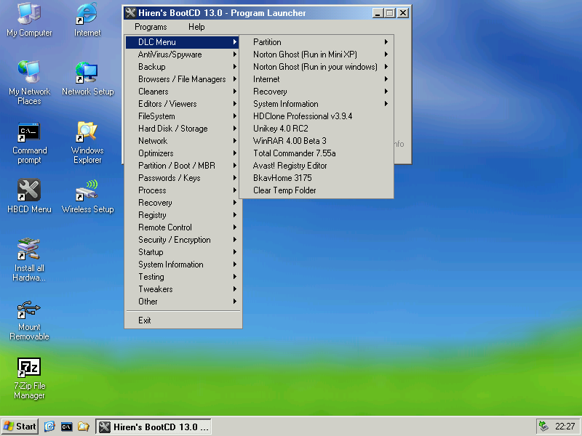Open Recovery submenu in Programs list
Viewport: 582px width, 436px height.
(x=183, y=203)
